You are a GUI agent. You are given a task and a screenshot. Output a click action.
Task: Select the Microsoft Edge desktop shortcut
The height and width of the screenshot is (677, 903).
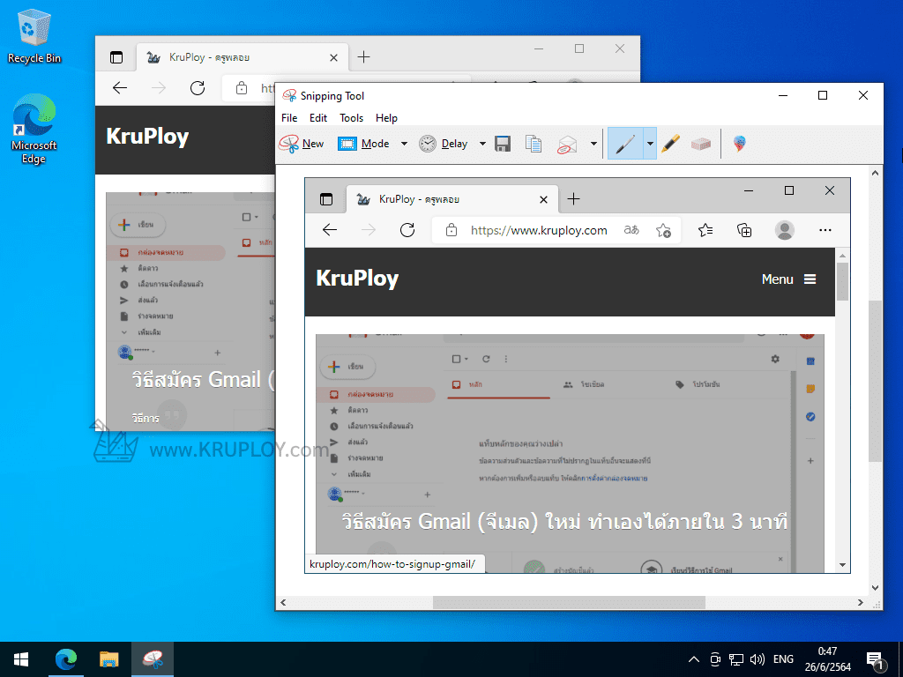click(x=34, y=129)
